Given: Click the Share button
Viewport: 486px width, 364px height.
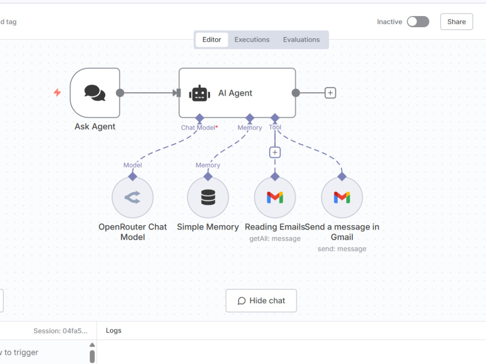Looking at the screenshot, I should (456, 22).
